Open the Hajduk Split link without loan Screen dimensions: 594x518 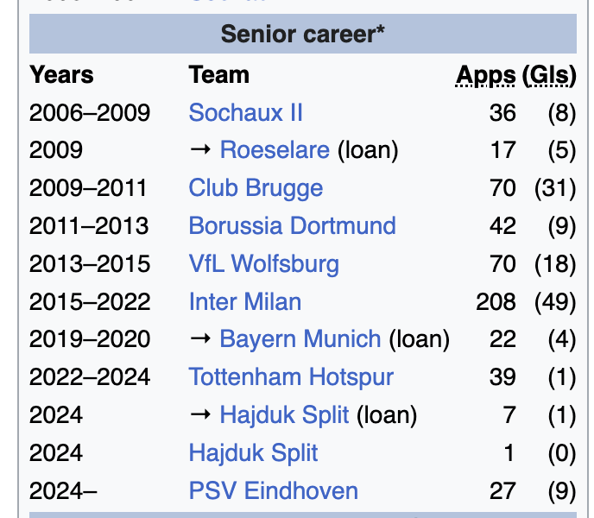253,453
